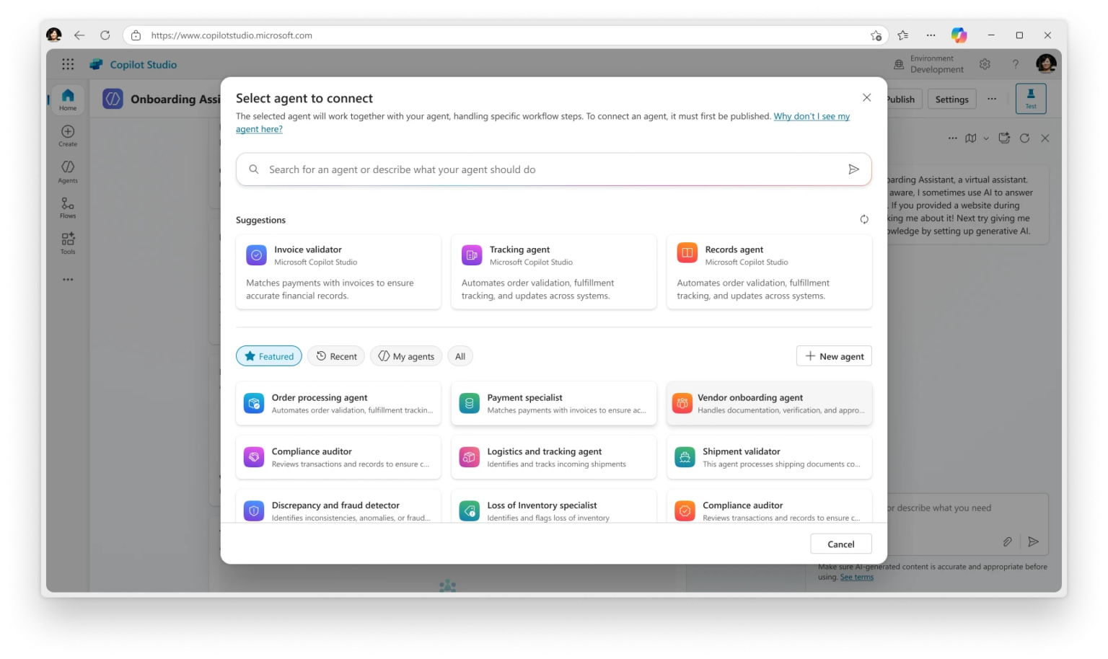This screenshot has height=659, width=1108.
Task: Focus the search for an agent field
Action: [x=553, y=169]
